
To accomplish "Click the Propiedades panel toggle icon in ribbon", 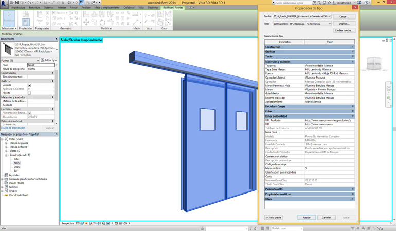I will click(x=26, y=22).
